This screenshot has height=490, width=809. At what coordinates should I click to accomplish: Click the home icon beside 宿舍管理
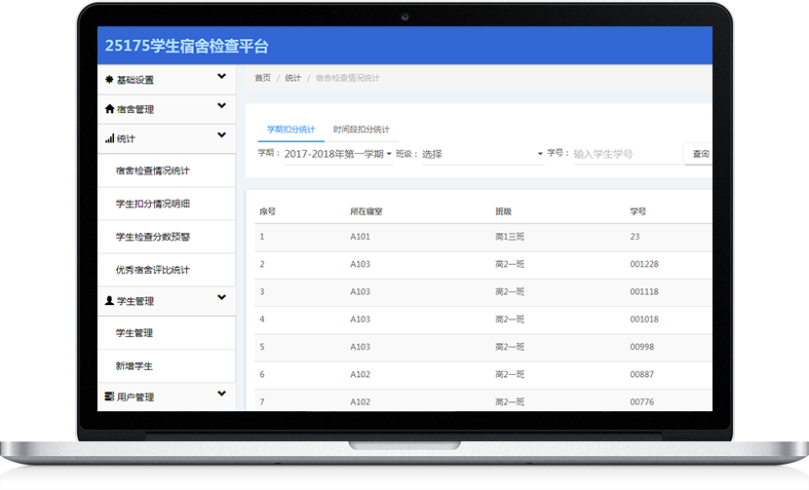click(109, 109)
